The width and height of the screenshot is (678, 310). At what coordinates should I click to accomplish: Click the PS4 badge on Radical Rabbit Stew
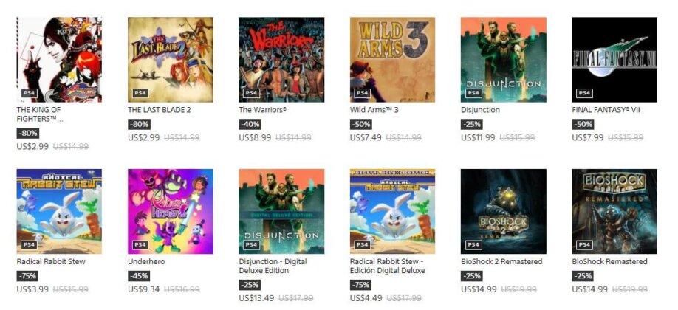(30, 245)
